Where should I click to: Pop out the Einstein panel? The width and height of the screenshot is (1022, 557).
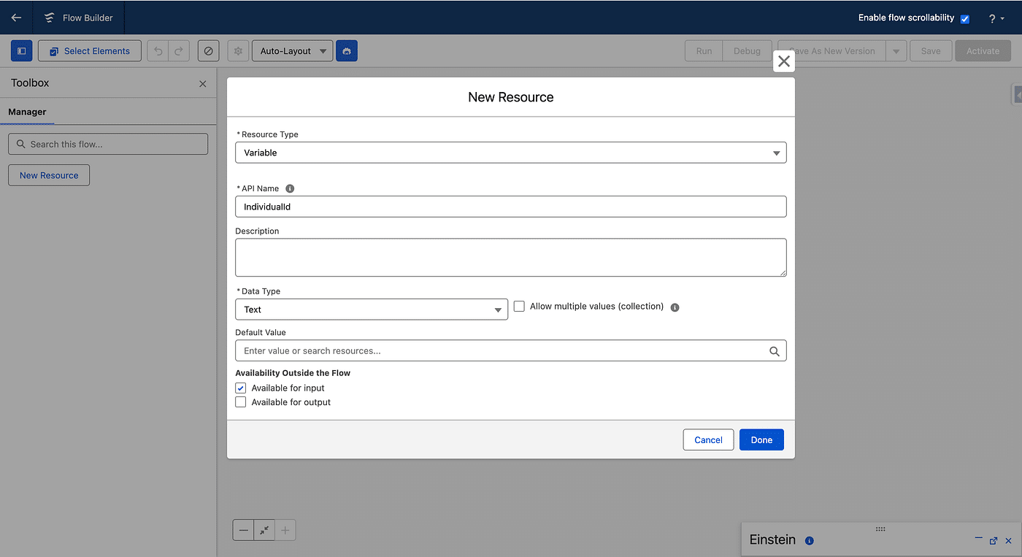994,540
